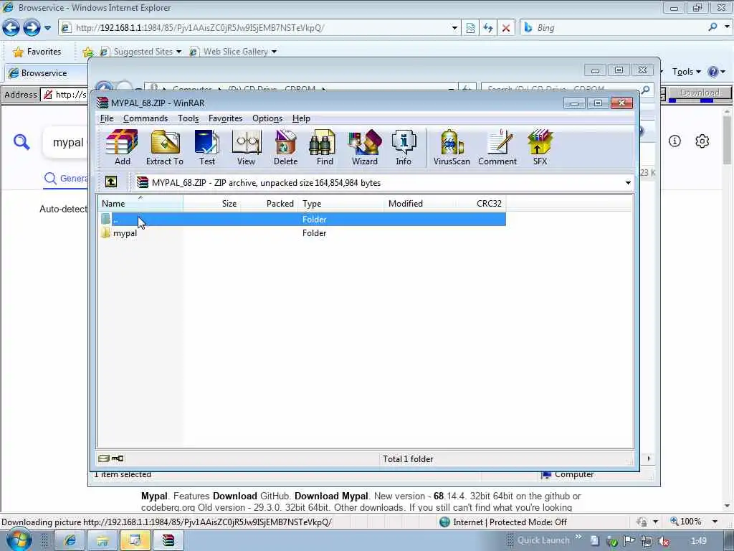Expand the archive path dropdown

coord(628,183)
